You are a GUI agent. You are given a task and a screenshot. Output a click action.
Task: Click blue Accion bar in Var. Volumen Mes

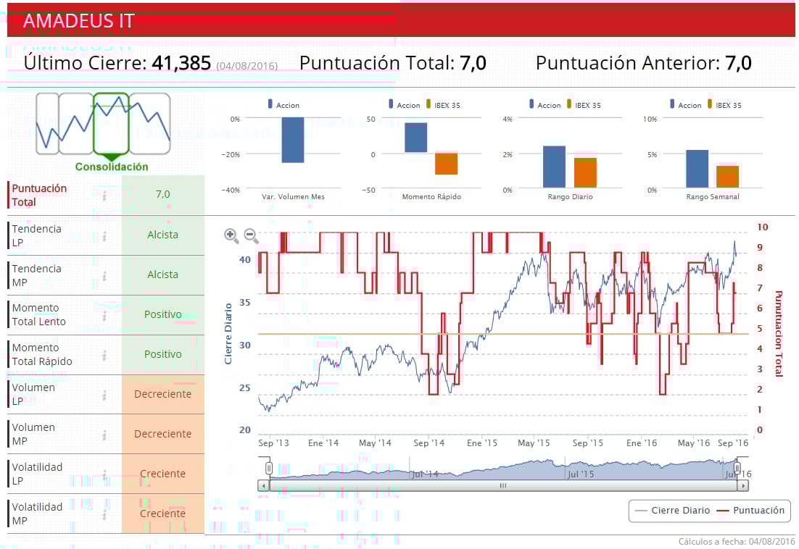(293, 140)
